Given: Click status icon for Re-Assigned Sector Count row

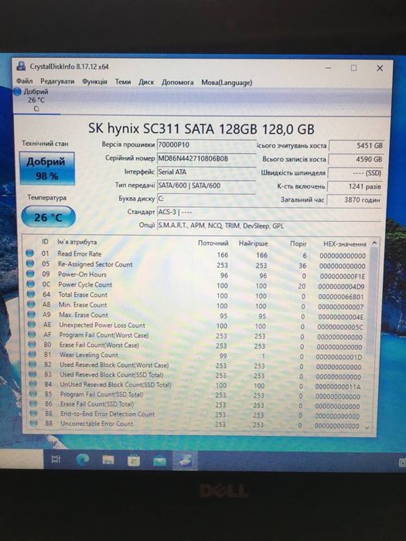Looking at the screenshot, I should pos(30,264).
